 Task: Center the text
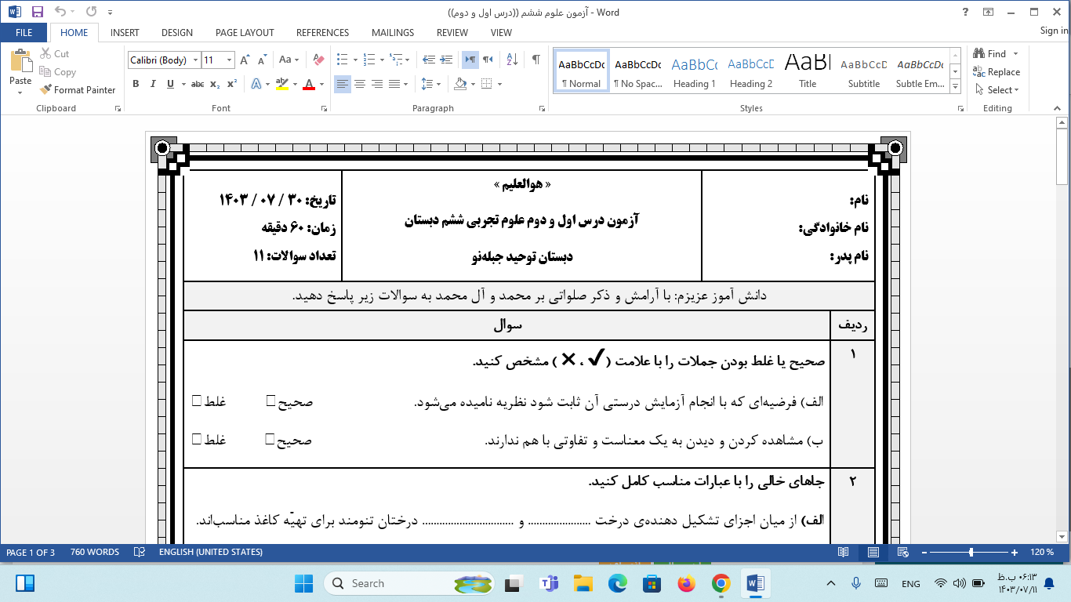(360, 84)
